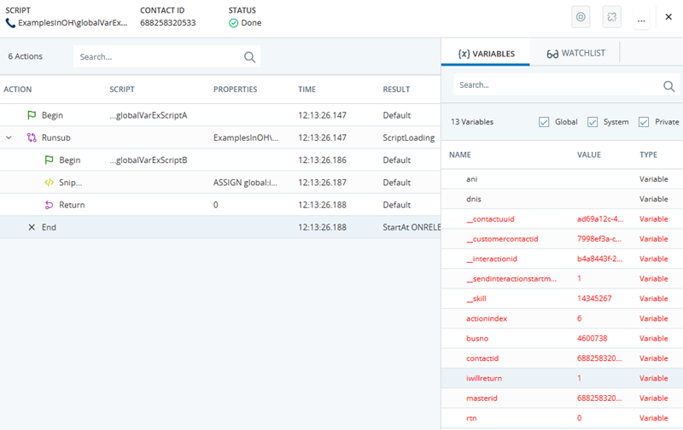Toggle the Private variables checkbox
The height and width of the screenshot is (430, 683).
(x=644, y=122)
